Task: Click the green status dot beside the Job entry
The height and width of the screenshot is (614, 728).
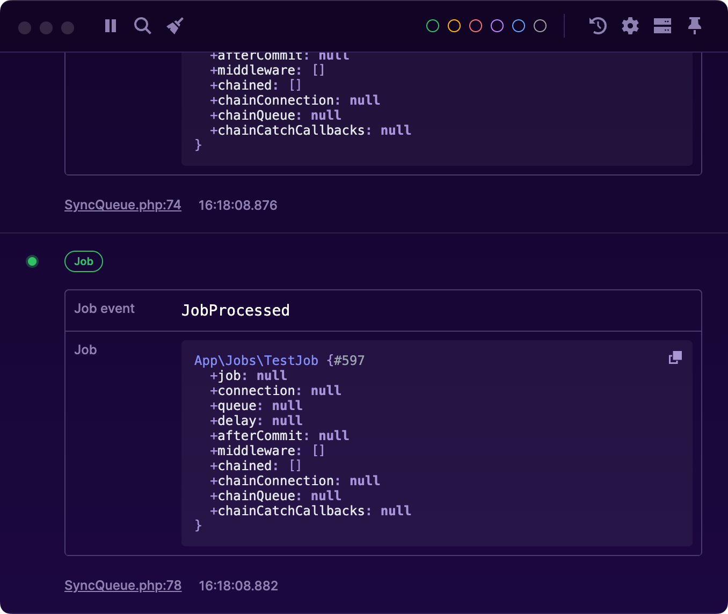Action: (32, 261)
